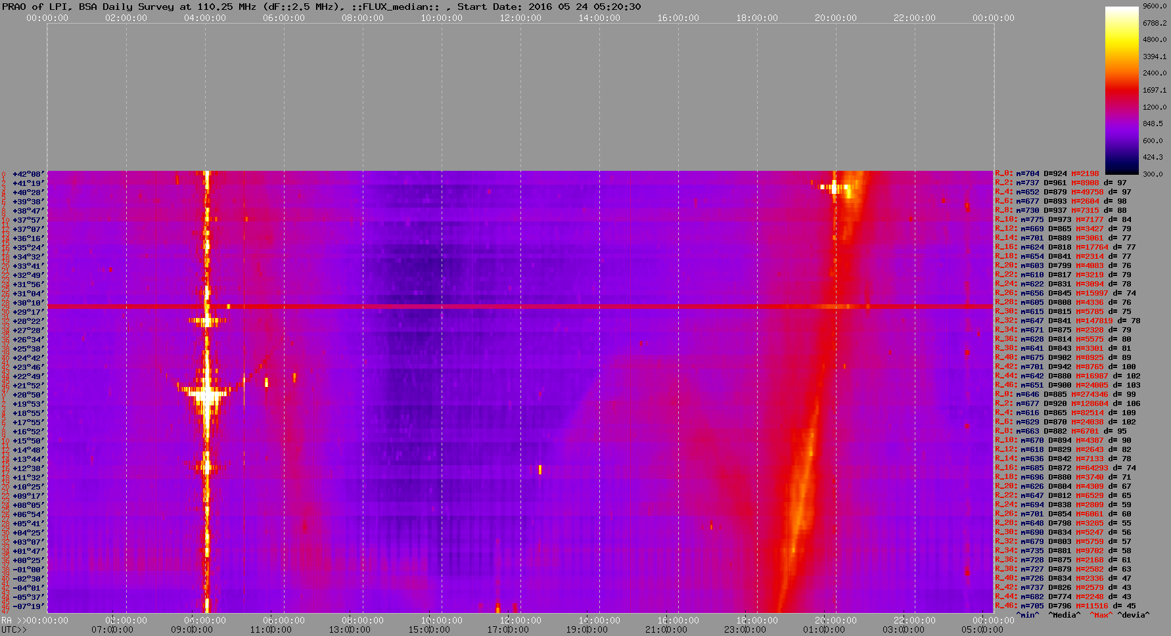Click the UTC axis tick 17:00:00
Screen dimensions: 1171x636
pos(507,629)
